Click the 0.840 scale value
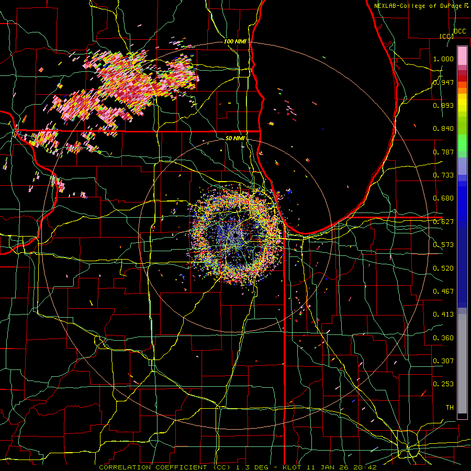 point(443,129)
